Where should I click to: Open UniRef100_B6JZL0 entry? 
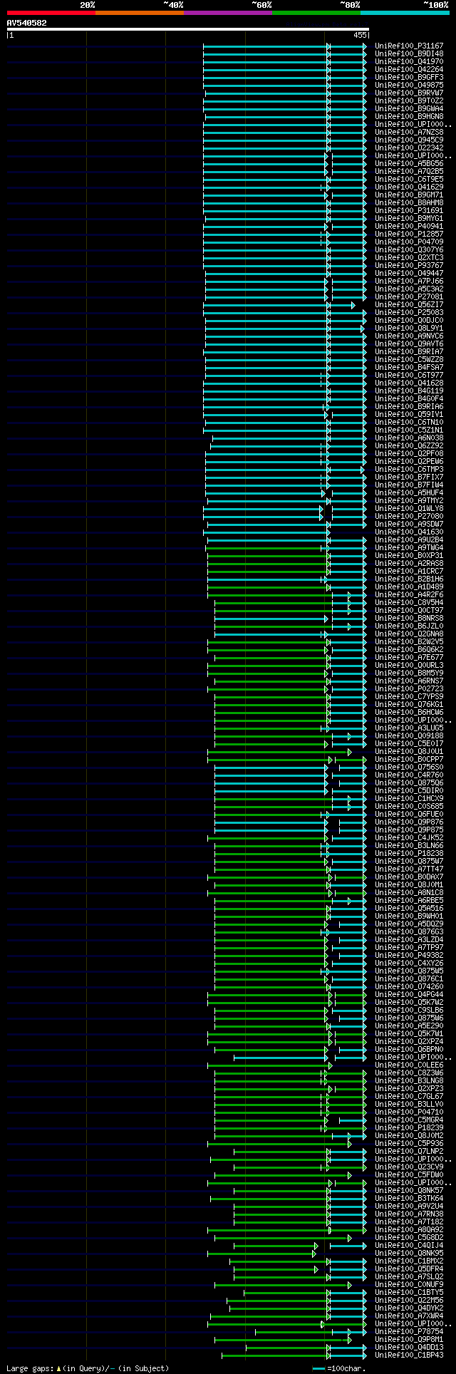409,626
